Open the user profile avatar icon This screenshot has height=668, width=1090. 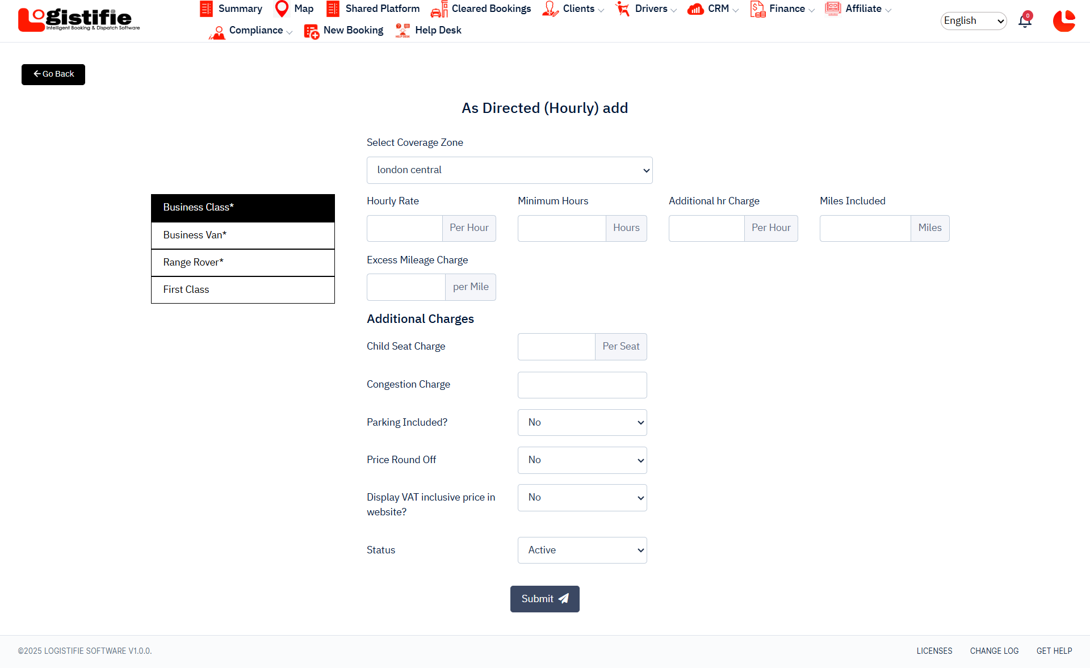(1063, 21)
